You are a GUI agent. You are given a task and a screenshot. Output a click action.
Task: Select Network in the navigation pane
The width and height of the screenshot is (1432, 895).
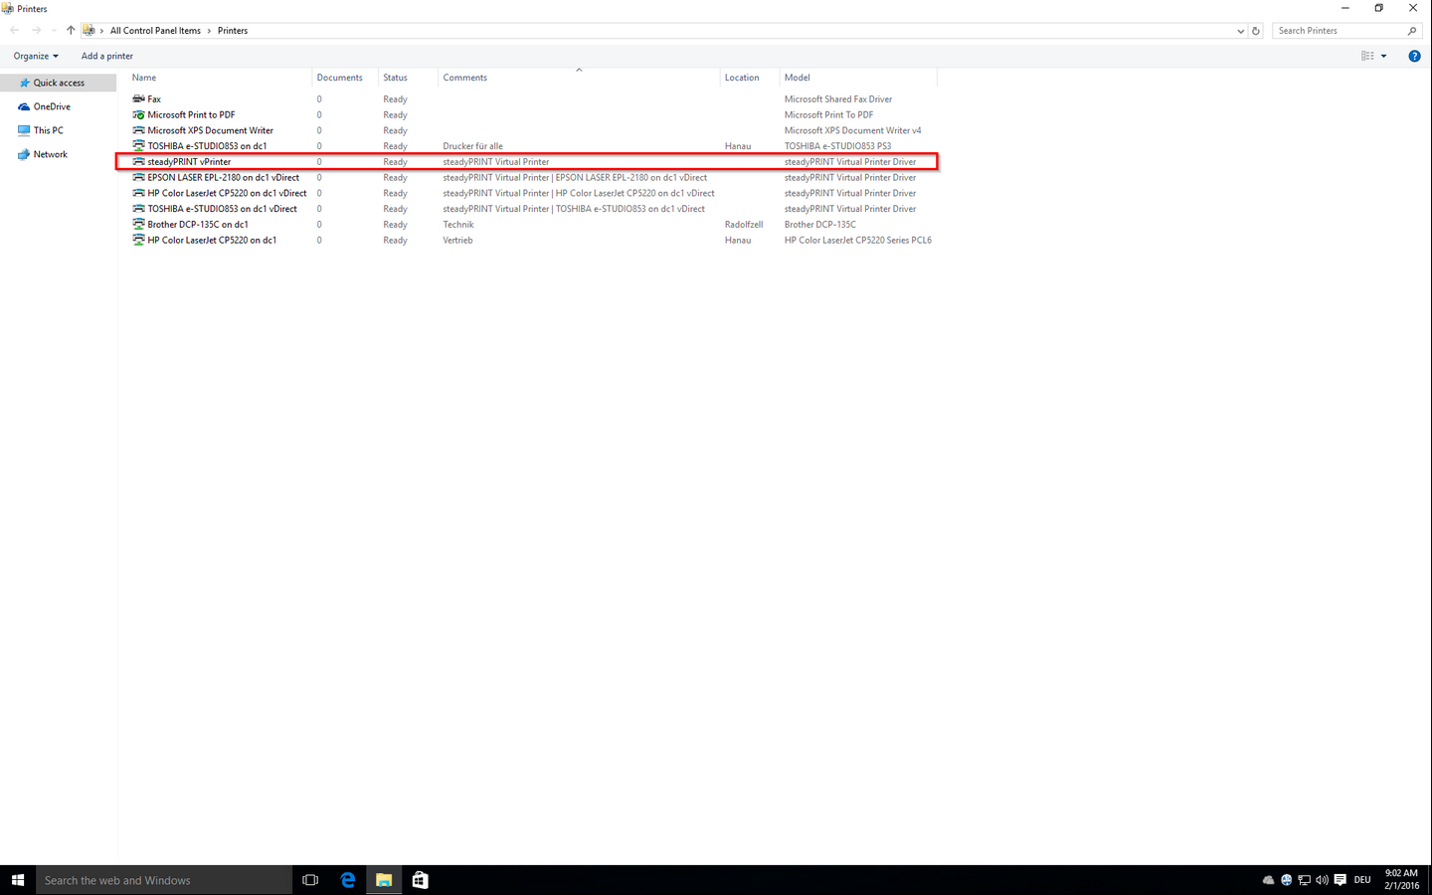tap(50, 154)
